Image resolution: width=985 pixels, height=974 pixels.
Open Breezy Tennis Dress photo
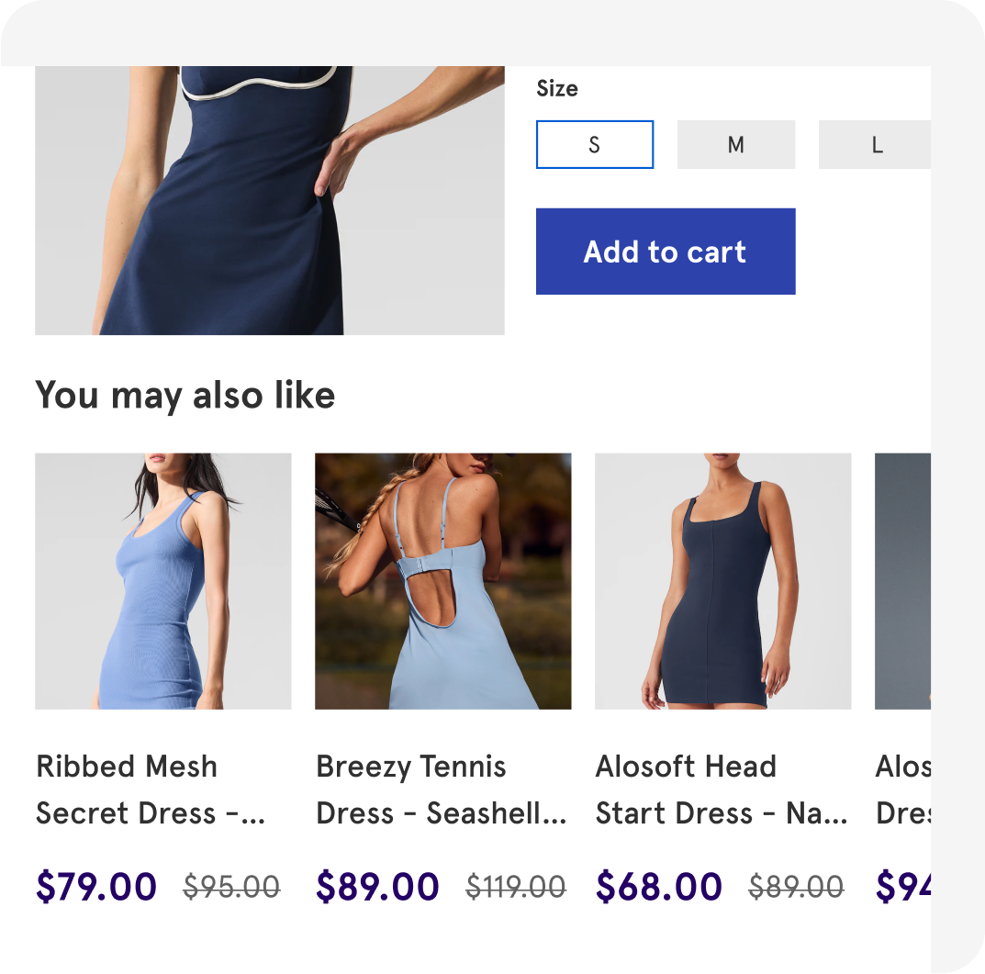[x=442, y=581]
